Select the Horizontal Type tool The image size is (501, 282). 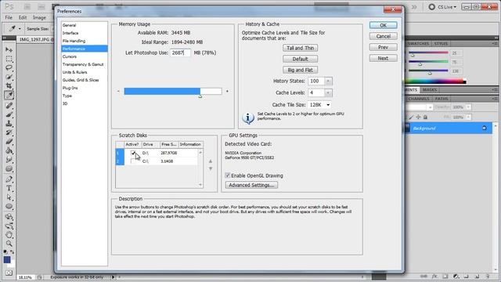click(x=9, y=188)
